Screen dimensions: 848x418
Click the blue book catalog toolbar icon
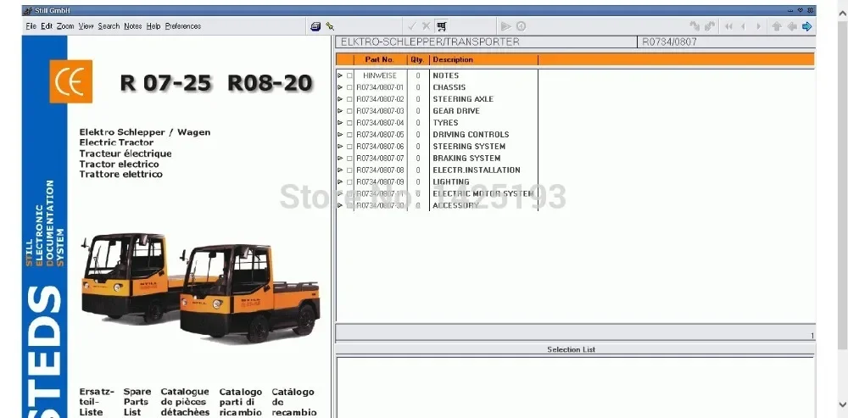315,26
